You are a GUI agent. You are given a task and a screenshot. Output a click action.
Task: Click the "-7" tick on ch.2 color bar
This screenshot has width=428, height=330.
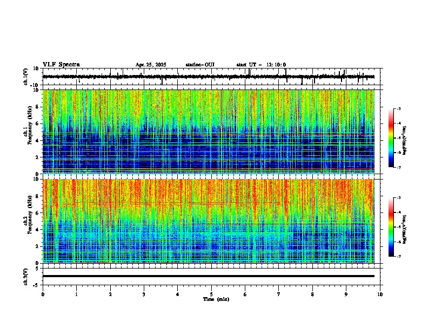click(399, 256)
